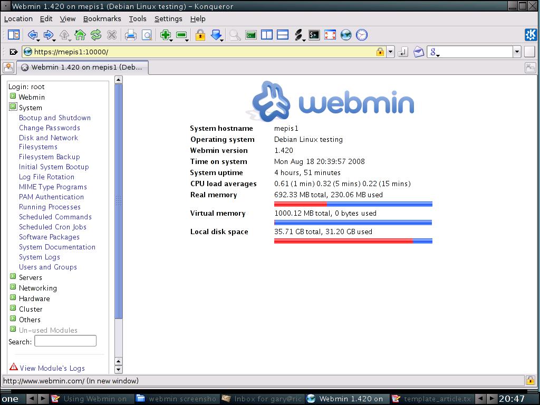540x405 pixels.
Task: Click the green Home toolbar icon
Action: tap(80, 35)
